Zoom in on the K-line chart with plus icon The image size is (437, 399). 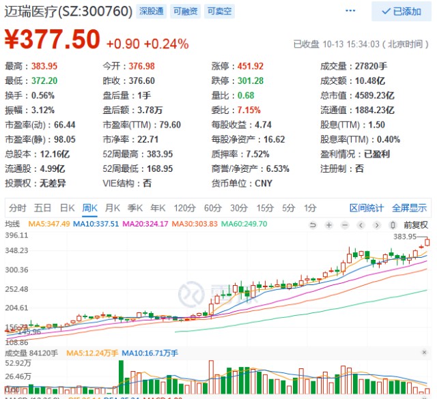point(329,224)
